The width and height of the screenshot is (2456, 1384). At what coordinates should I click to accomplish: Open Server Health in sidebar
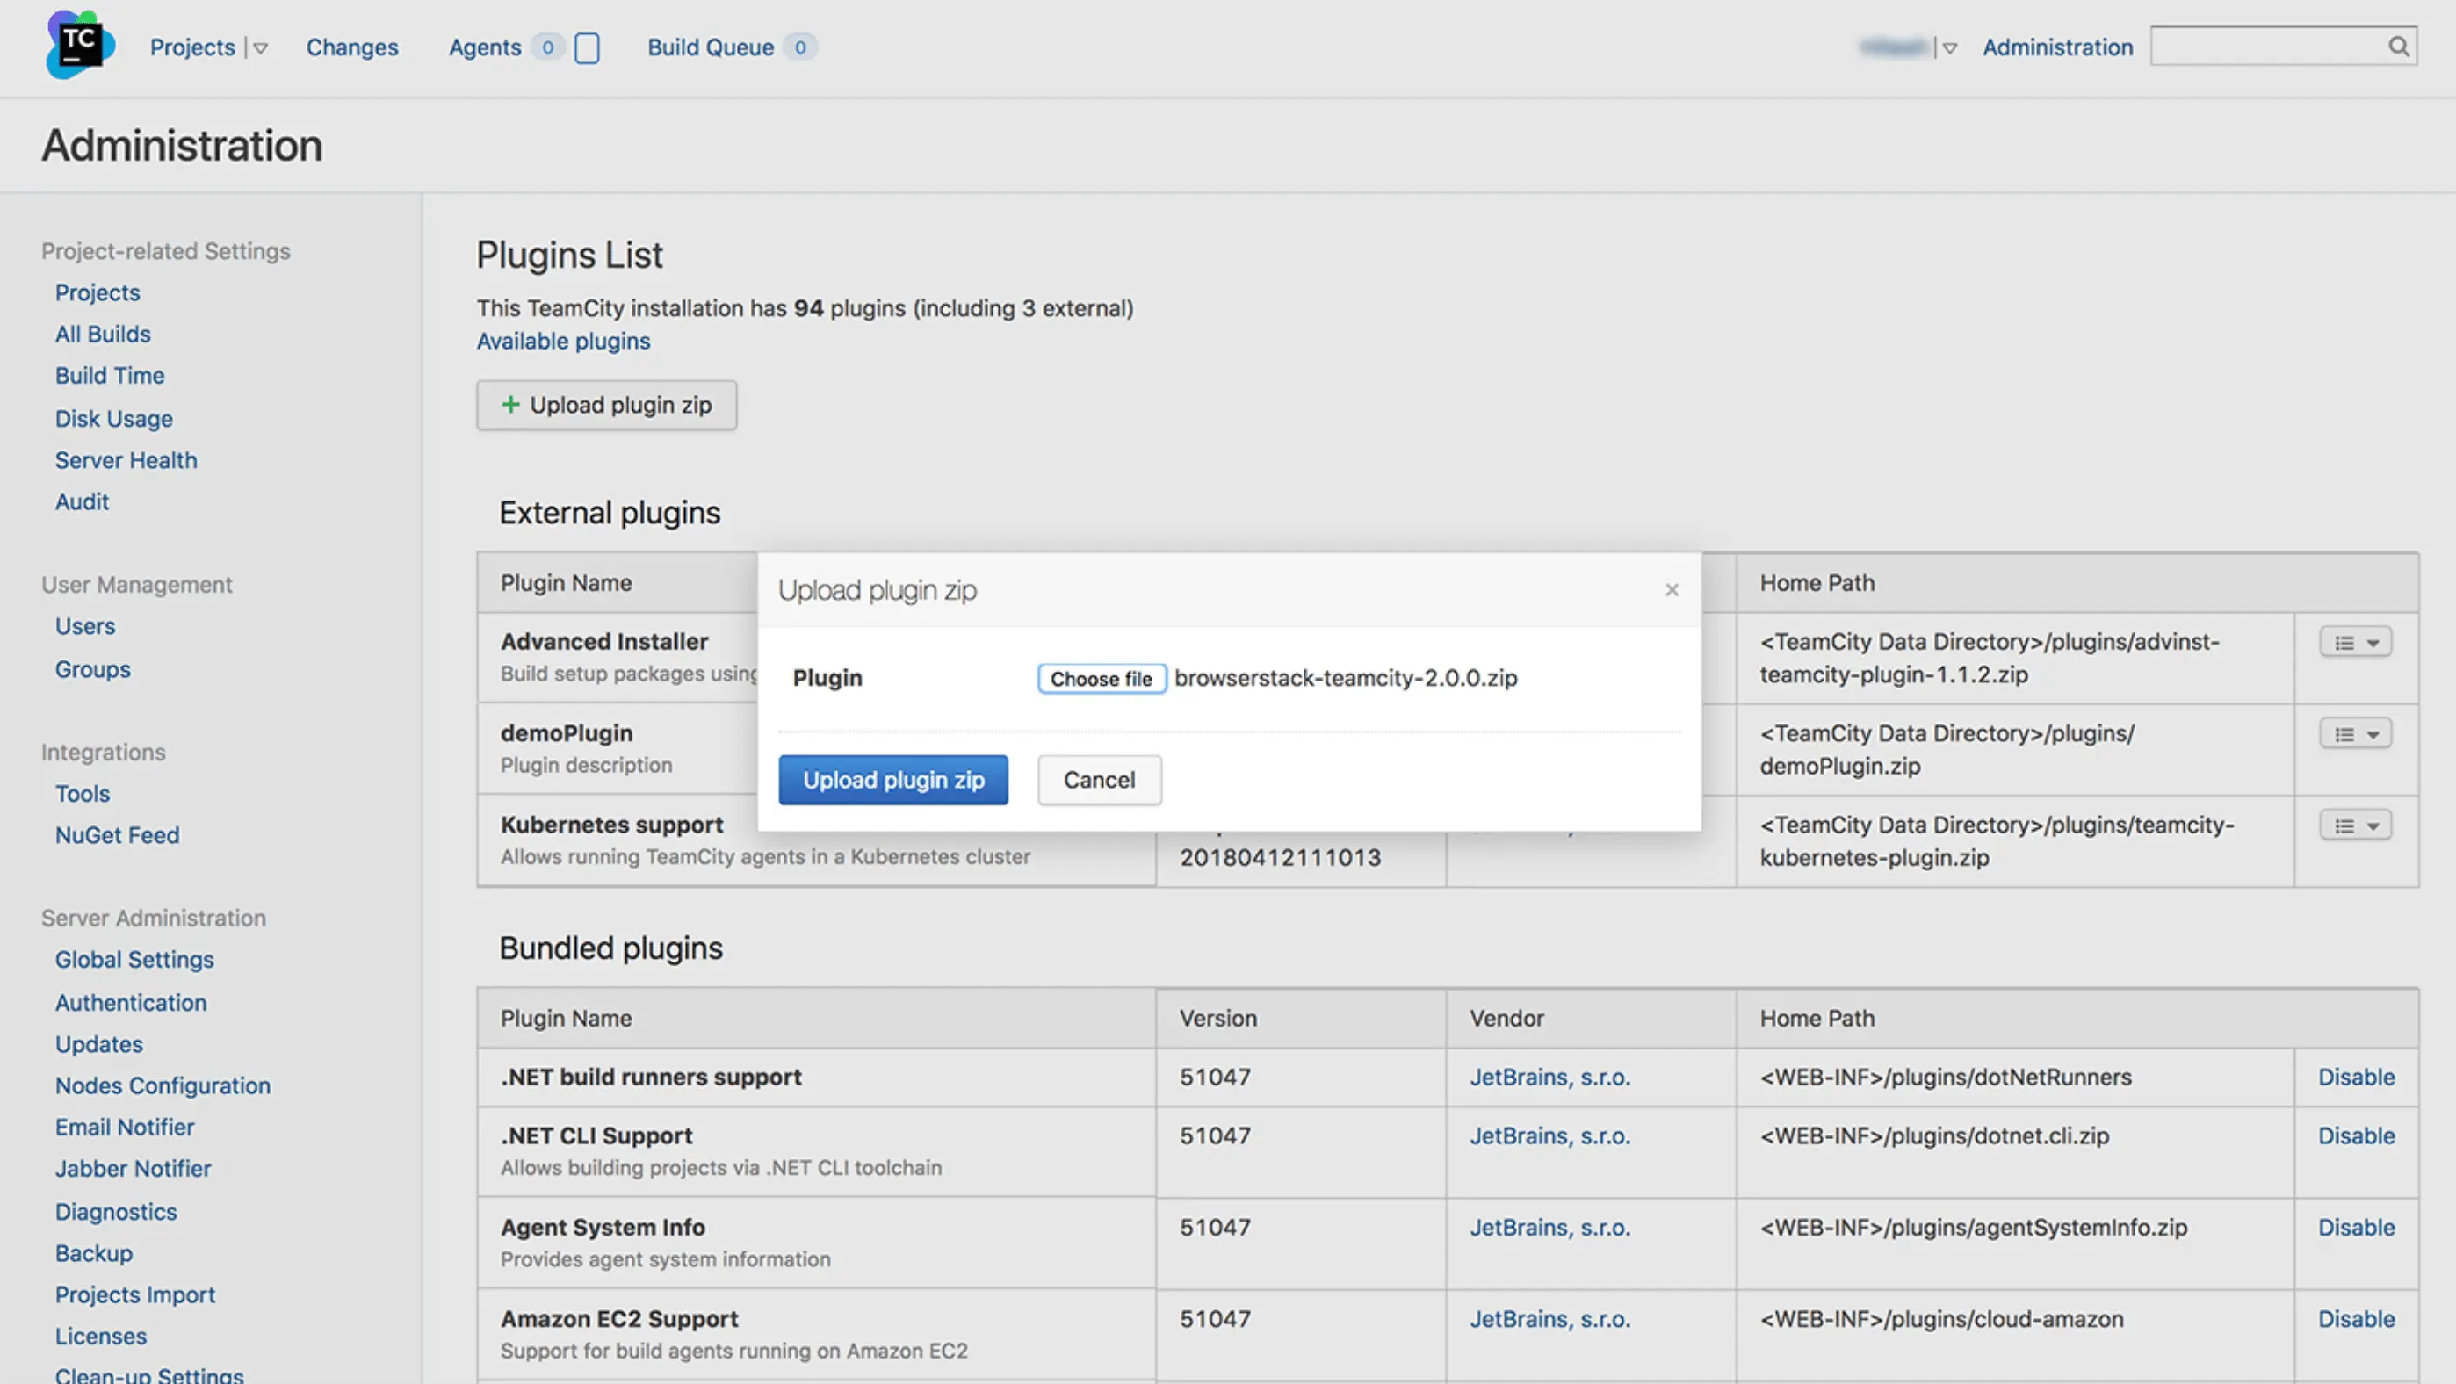[x=126, y=460]
